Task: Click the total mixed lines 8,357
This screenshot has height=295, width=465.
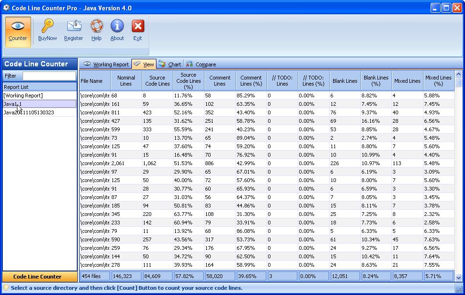Action: (x=408, y=276)
